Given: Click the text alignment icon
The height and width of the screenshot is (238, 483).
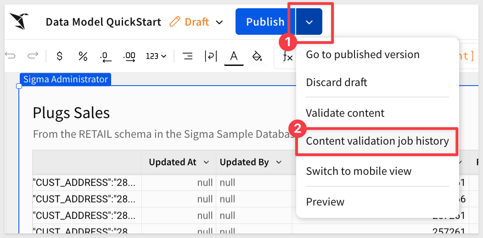Looking at the screenshot, I should coord(187,56).
